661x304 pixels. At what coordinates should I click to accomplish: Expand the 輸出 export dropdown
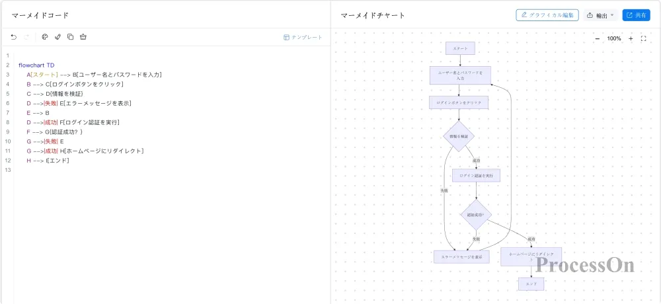pos(601,15)
